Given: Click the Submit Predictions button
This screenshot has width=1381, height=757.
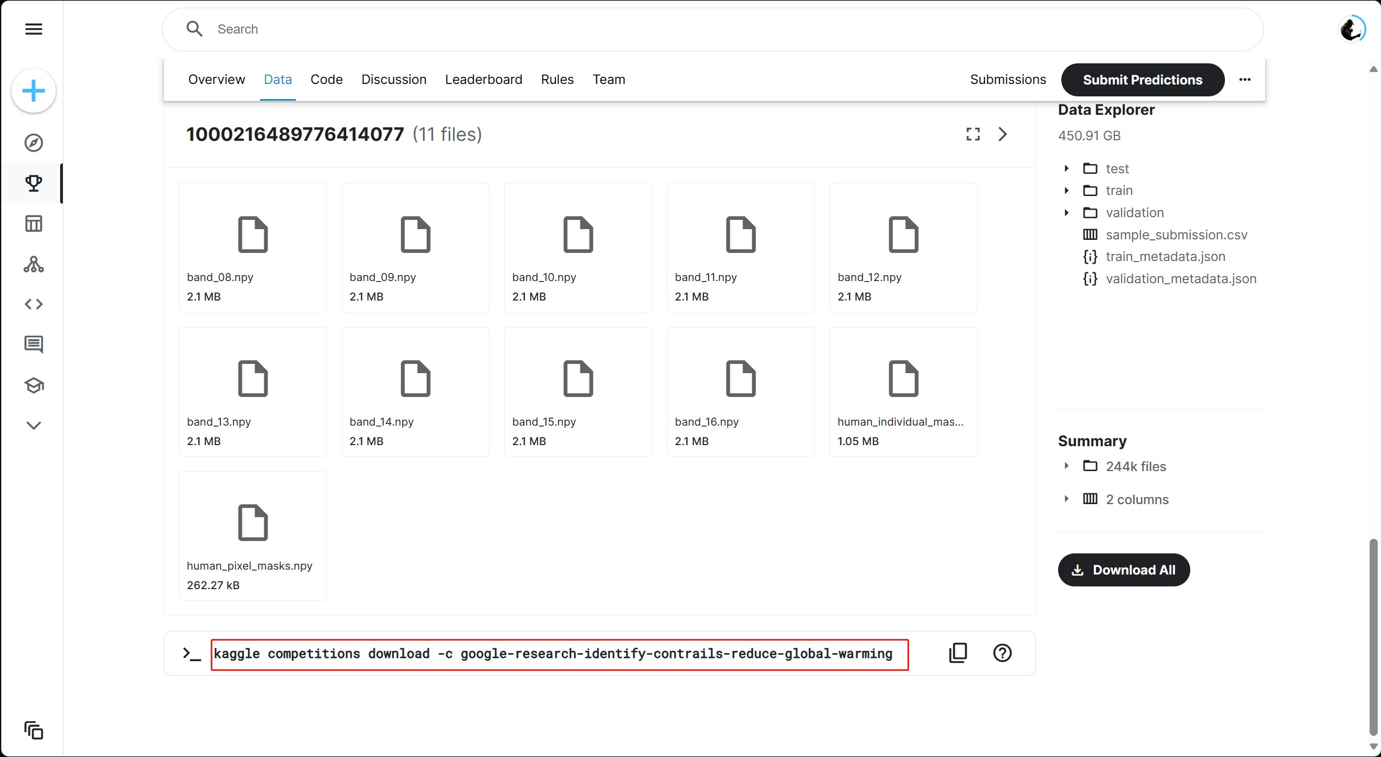Looking at the screenshot, I should pyautogui.click(x=1143, y=80).
